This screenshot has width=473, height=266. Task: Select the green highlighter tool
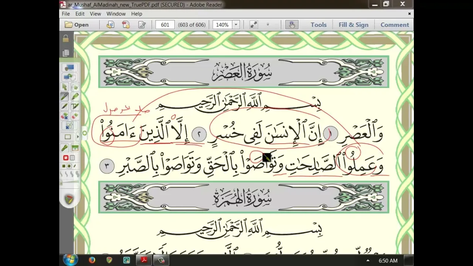75,96
